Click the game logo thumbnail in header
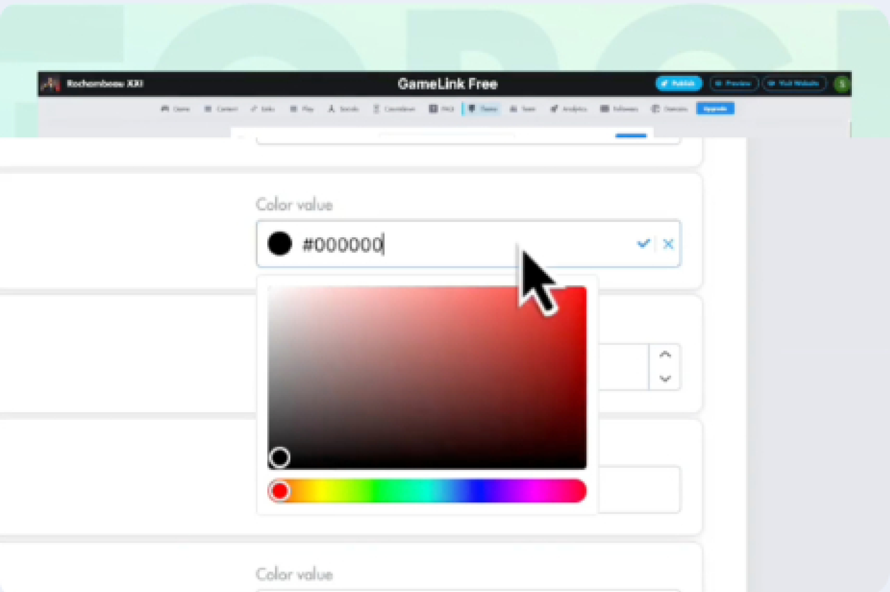 (x=51, y=84)
